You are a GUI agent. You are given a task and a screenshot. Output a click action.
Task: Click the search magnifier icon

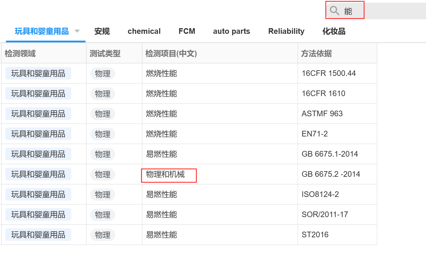coord(335,11)
